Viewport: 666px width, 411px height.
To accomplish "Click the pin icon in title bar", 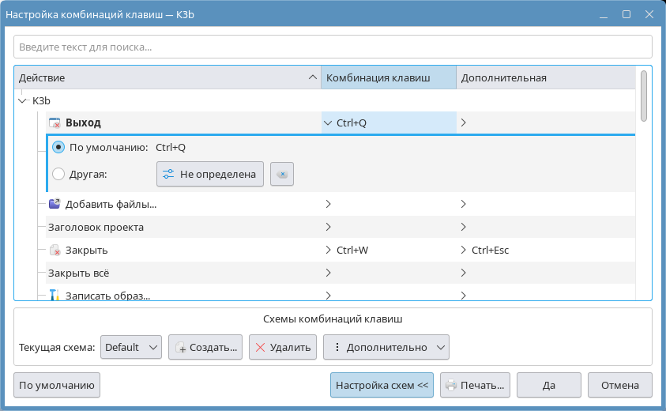I will pos(584,14).
